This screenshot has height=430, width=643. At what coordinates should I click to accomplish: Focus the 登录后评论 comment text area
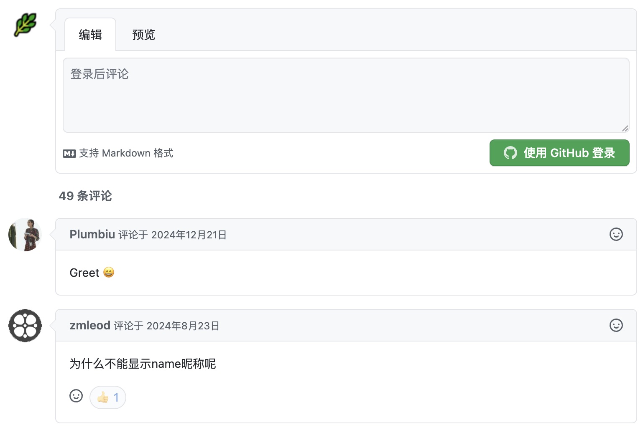point(346,95)
